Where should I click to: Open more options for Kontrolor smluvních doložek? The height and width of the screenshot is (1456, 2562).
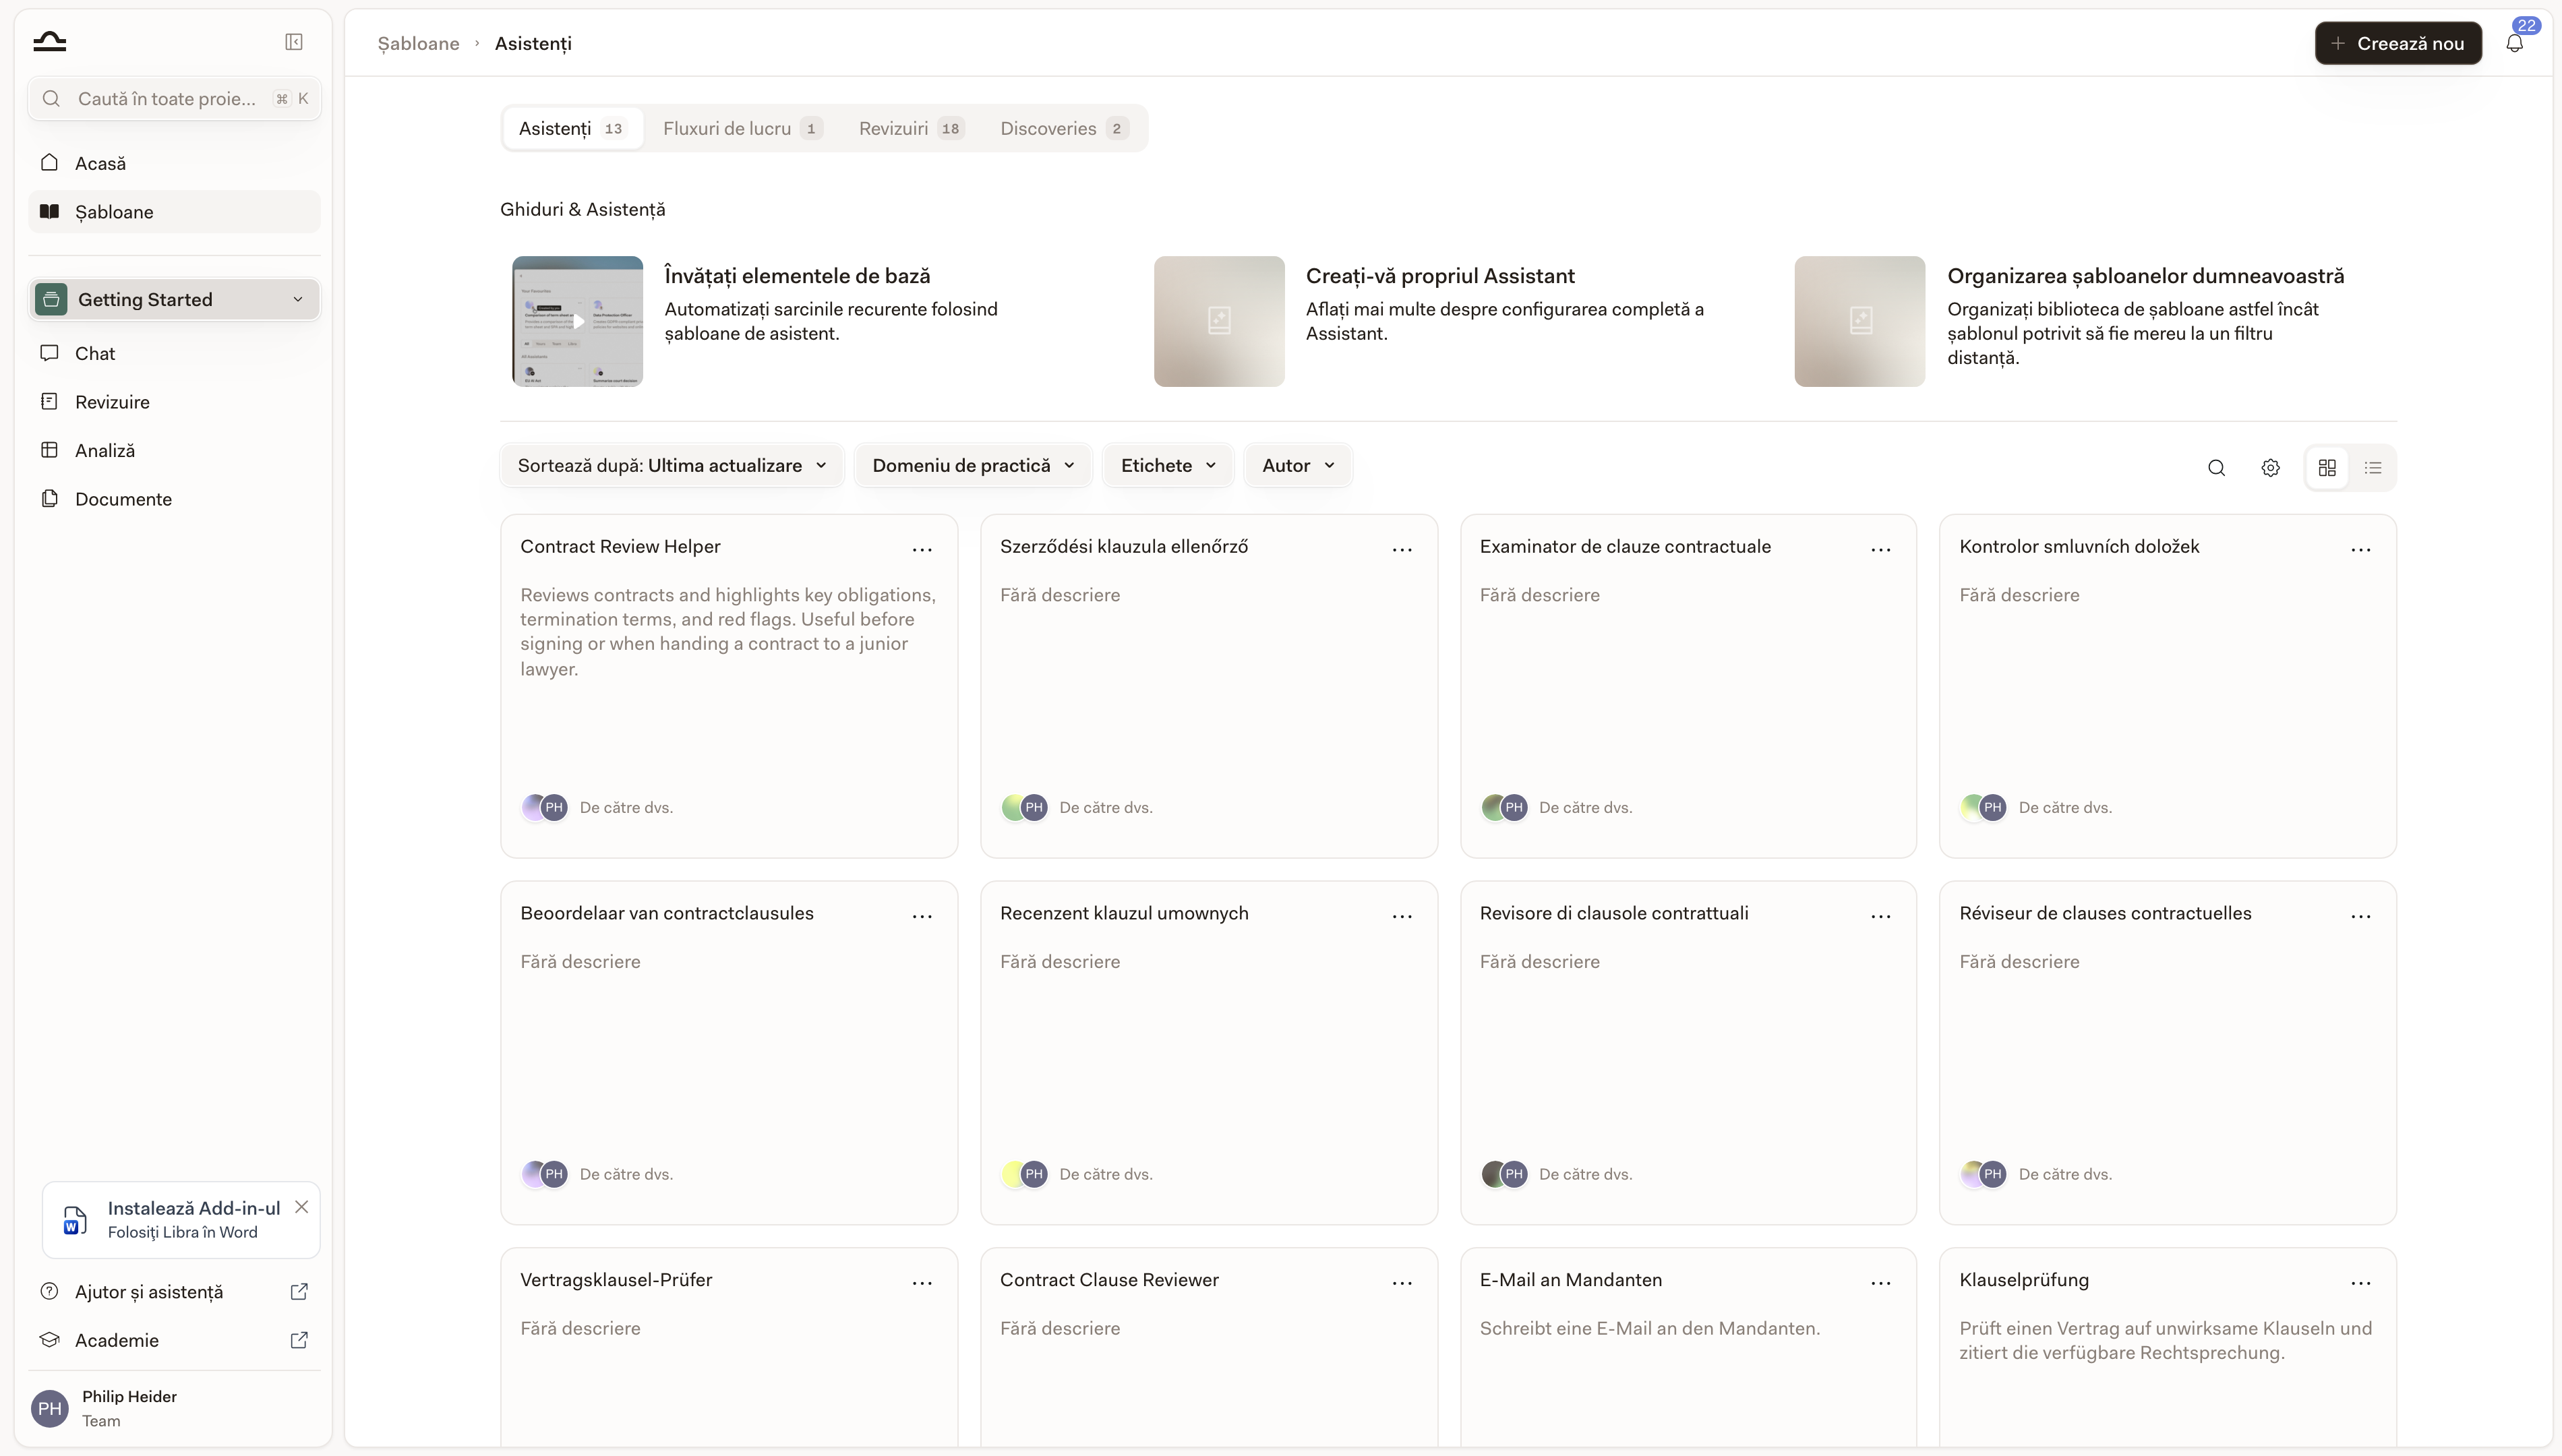point(2361,549)
